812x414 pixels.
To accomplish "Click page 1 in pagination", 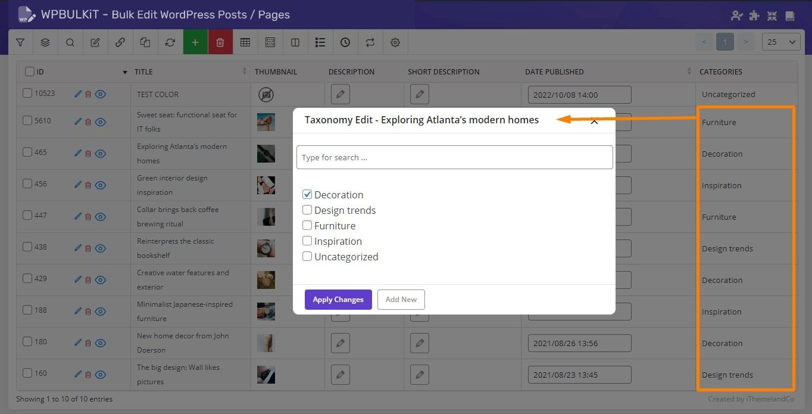I will coord(724,42).
